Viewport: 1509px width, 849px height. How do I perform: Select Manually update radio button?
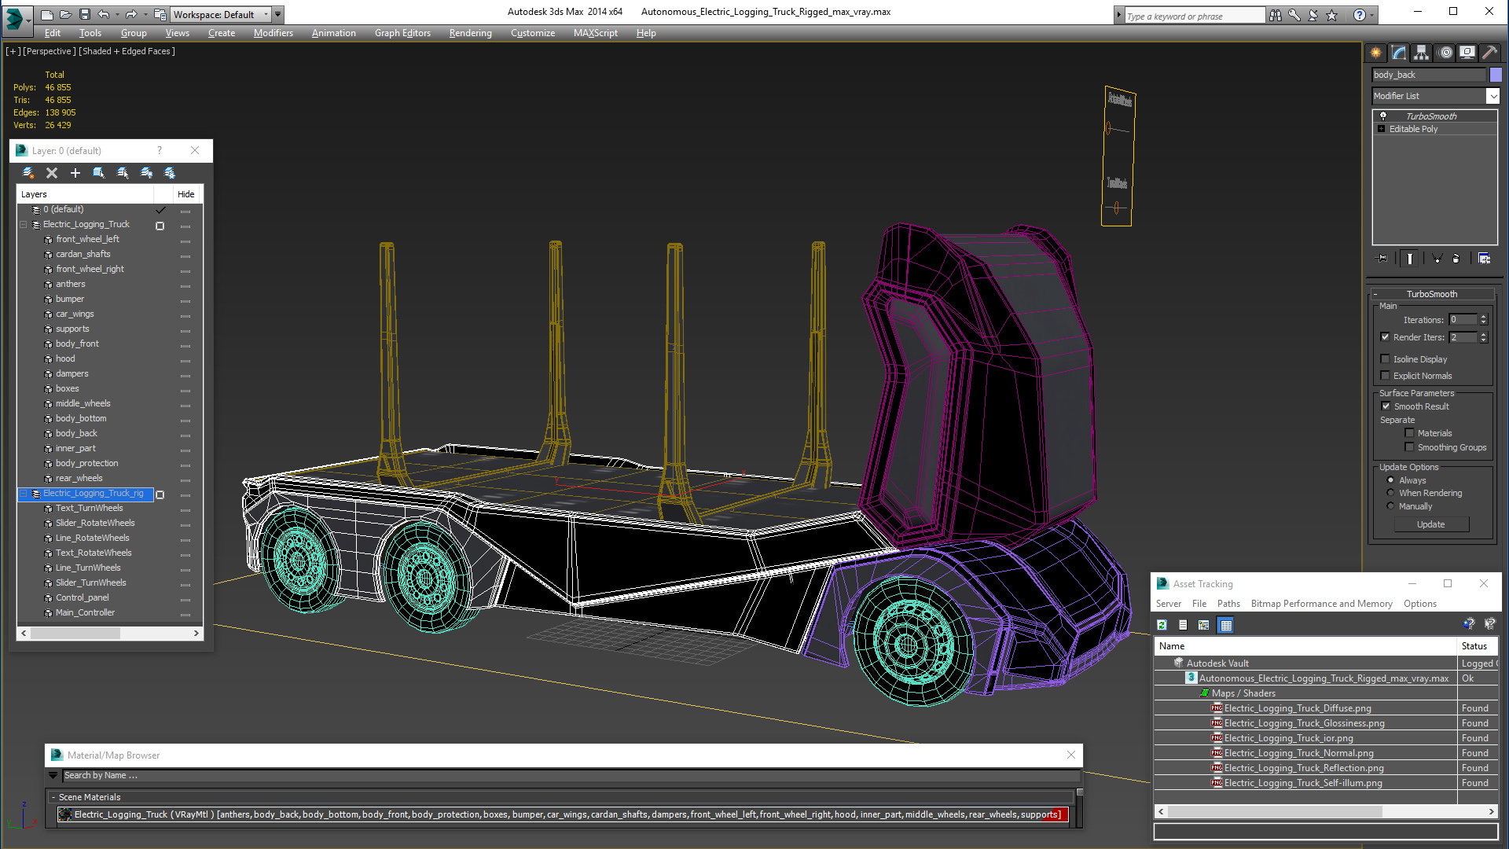1390,506
